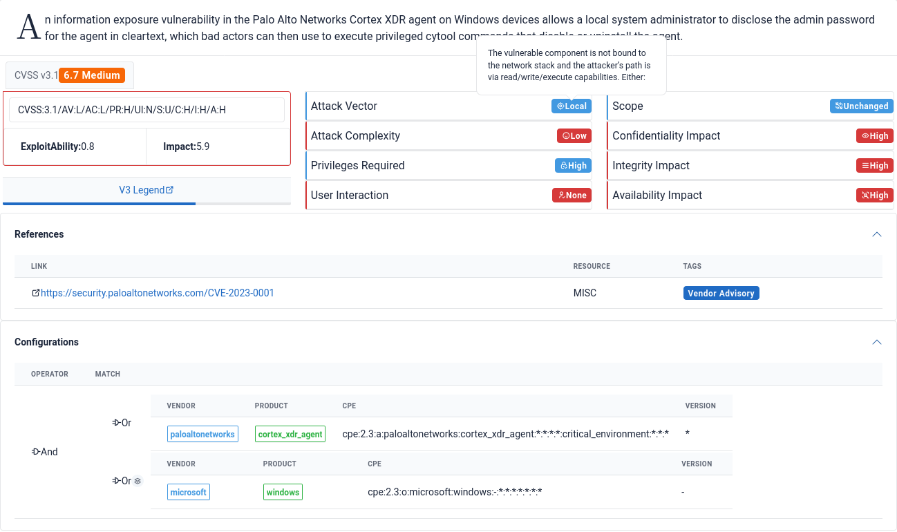Click the Low badge for Attack Complexity
Screen dimensions: 897x532
574,135
